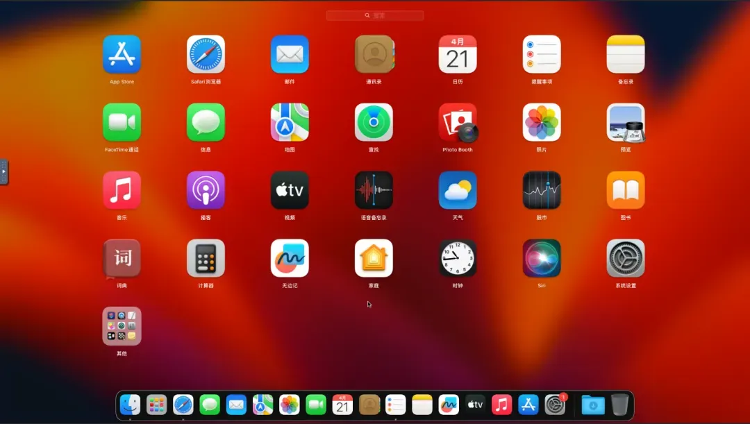
Task: Launch Siri from the Launchpad grid
Action: click(542, 258)
